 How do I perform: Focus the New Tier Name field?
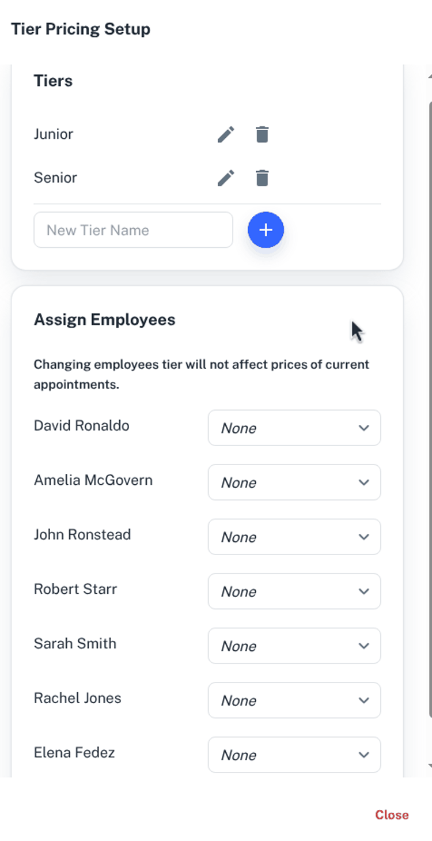pos(133,230)
